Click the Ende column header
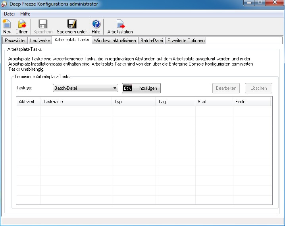This screenshot has height=226, width=285. pos(252,102)
